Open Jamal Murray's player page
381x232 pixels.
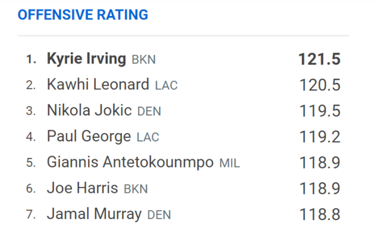coord(94,214)
